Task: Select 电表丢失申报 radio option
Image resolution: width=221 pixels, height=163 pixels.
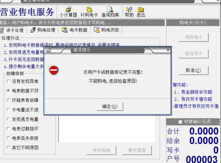Action: (8, 138)
